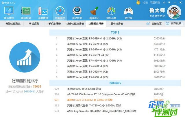Open the 问题反馈 feedback link

click(x=155, y=3)
